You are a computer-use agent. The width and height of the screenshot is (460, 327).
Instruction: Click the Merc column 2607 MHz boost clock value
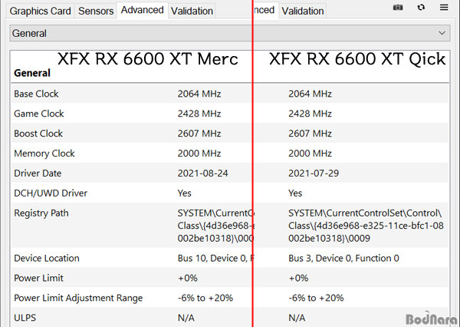(199, 134)
